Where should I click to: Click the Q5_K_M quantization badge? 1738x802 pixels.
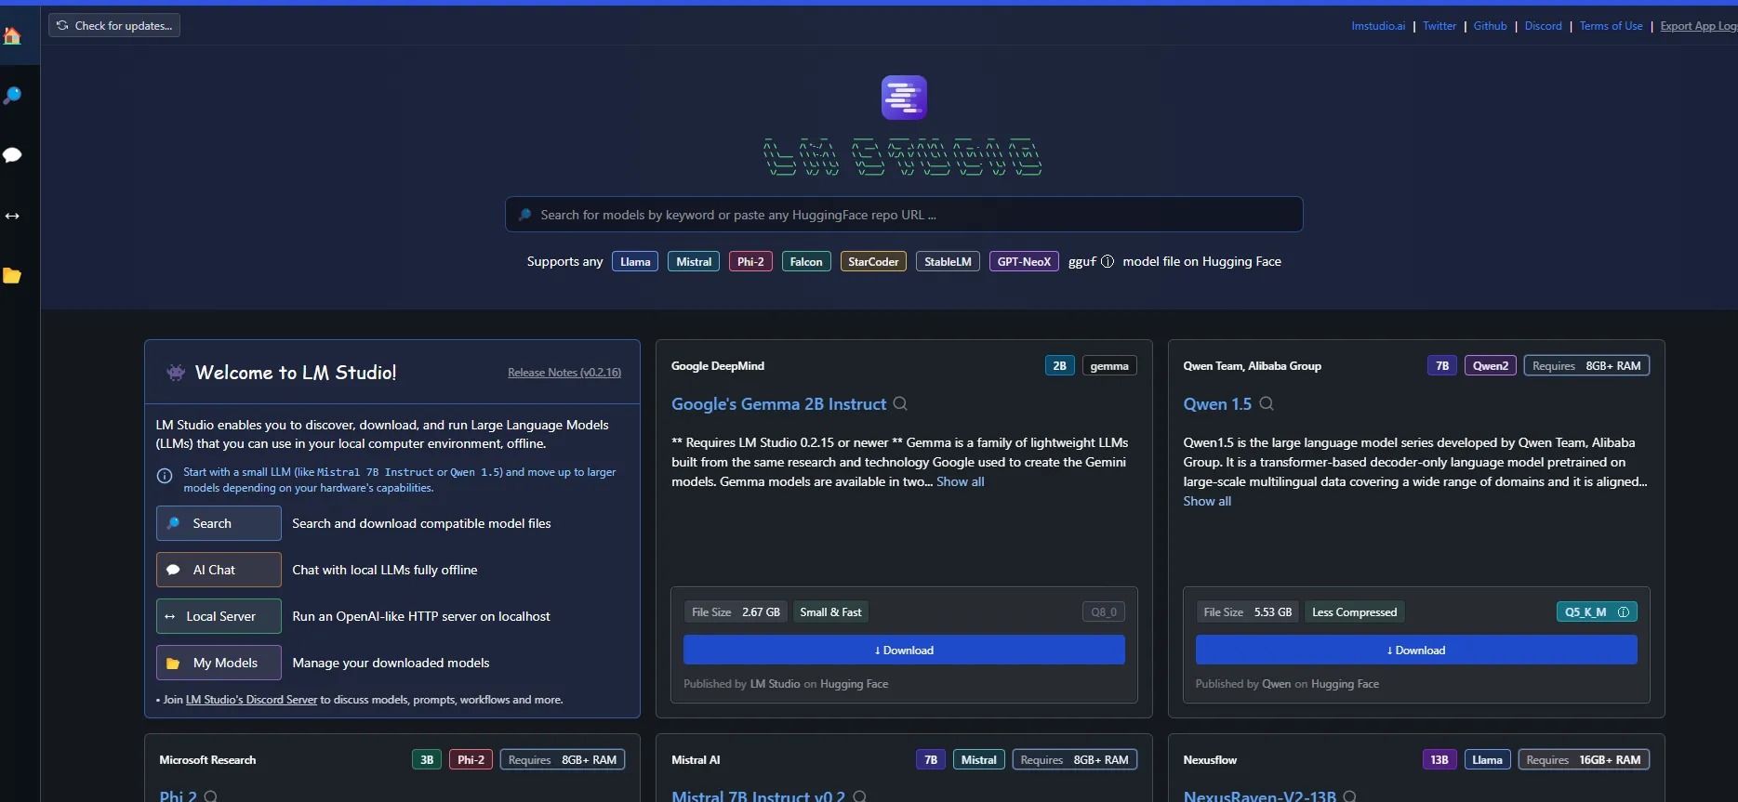[x=1597, y=612]
